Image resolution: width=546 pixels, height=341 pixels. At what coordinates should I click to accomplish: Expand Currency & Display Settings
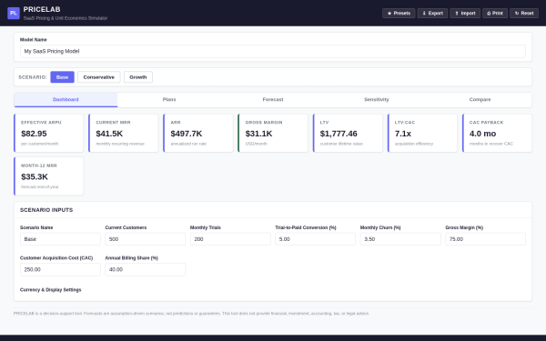click(50, 290)
